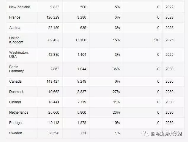This screenshot has width=188, height=142.
Task: Select the Finland country cell
Action: coord(15,102)
